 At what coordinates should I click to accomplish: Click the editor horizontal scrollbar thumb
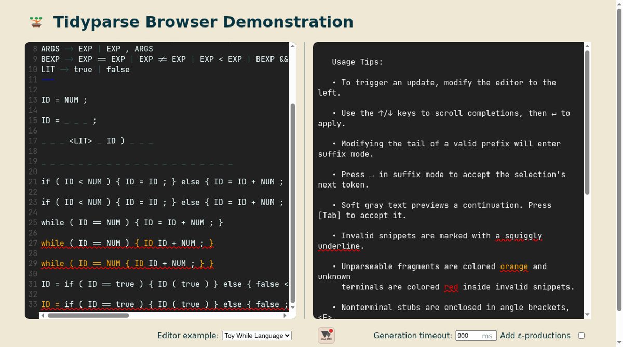coord(88,315)
